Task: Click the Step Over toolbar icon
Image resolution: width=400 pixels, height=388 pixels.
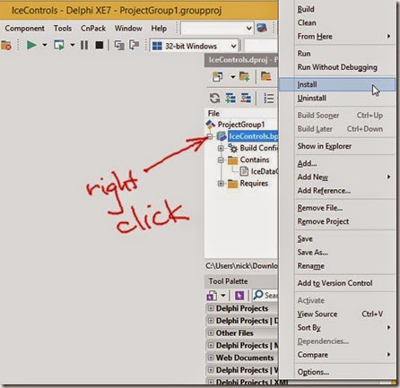Action: [x=134, y=46]
